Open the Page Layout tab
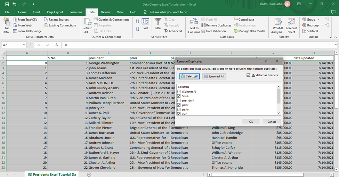This screenshot has height=177, width=339. coord(55,12)
